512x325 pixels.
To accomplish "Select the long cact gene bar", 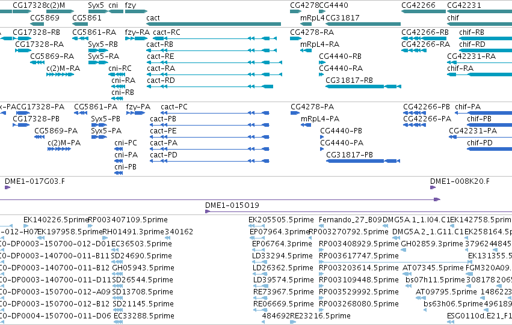I will point(214,24).
